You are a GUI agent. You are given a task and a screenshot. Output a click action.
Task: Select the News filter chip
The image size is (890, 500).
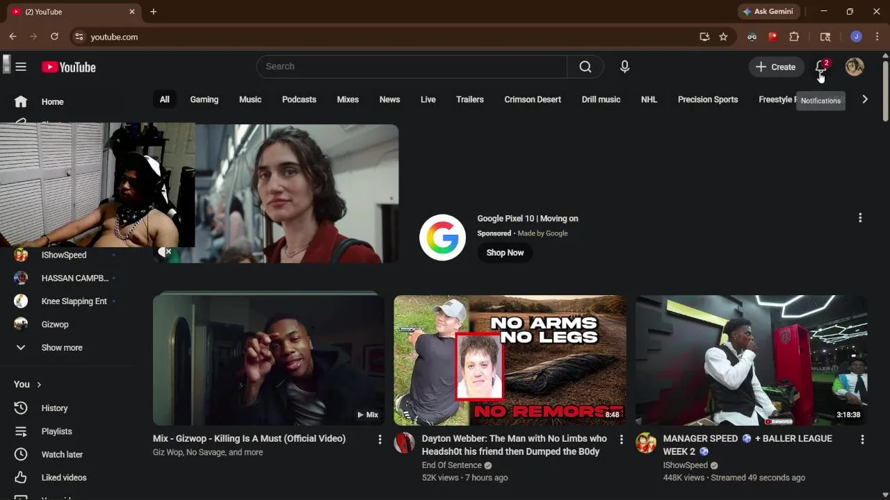pyautogui.click(x=389, y=99)
